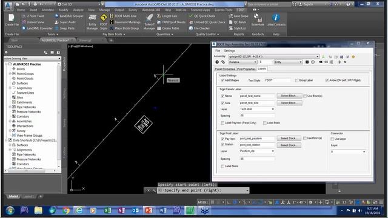Image resolution: width=388 pixels, height=218 pixels.
Task: Click the Sign Panels Spacing input field
Action: pyautogui.click(x=257, y=116)
